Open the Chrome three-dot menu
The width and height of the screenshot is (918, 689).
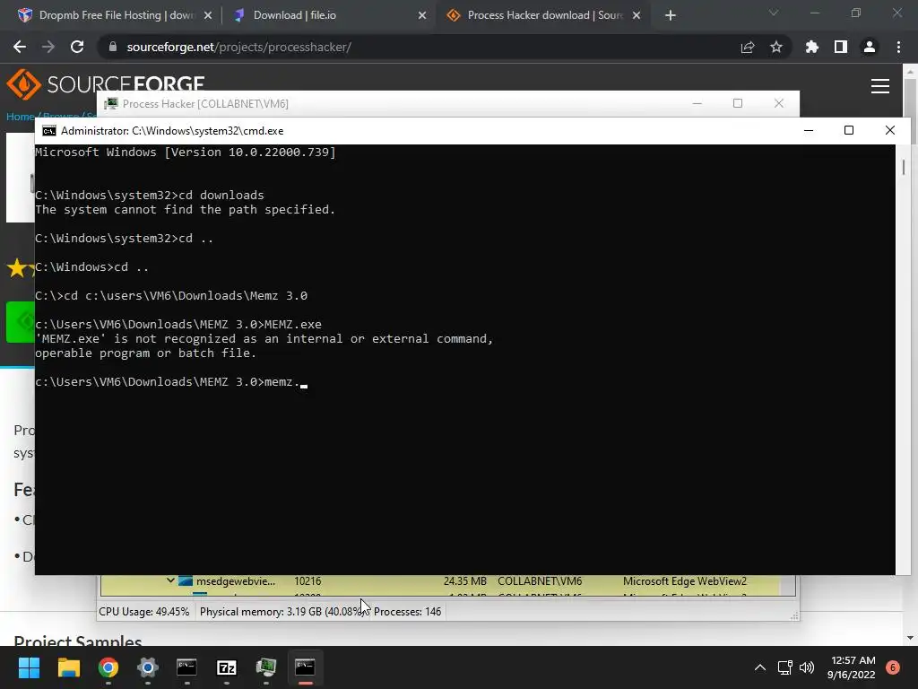tap(898, 47)
